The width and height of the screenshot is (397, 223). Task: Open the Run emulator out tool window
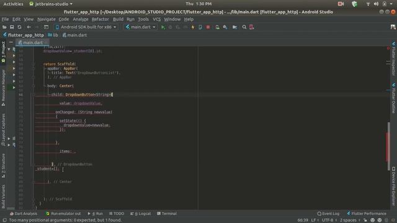[63, 214]
